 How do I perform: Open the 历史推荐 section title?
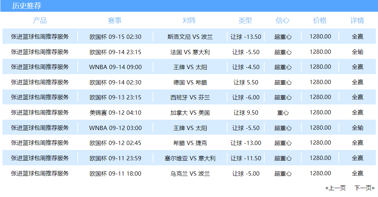point(27,6)
